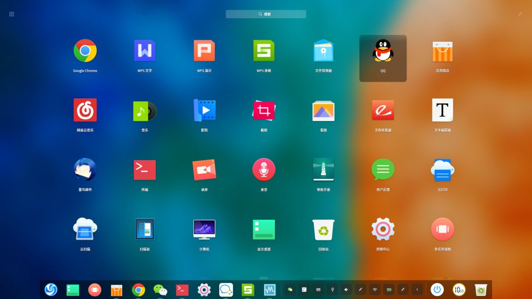Open WeChat from the dock

pos(160,290)
